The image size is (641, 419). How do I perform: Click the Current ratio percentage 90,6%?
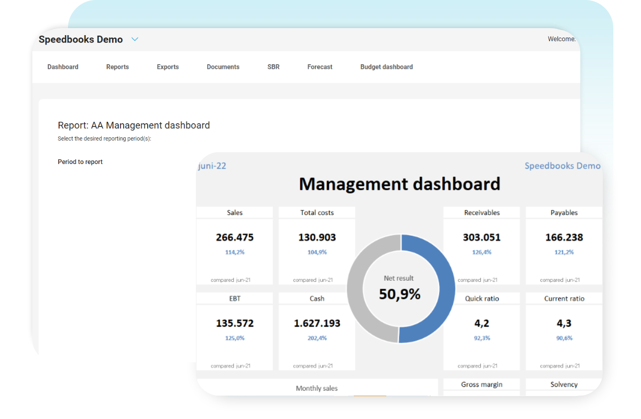564,338
